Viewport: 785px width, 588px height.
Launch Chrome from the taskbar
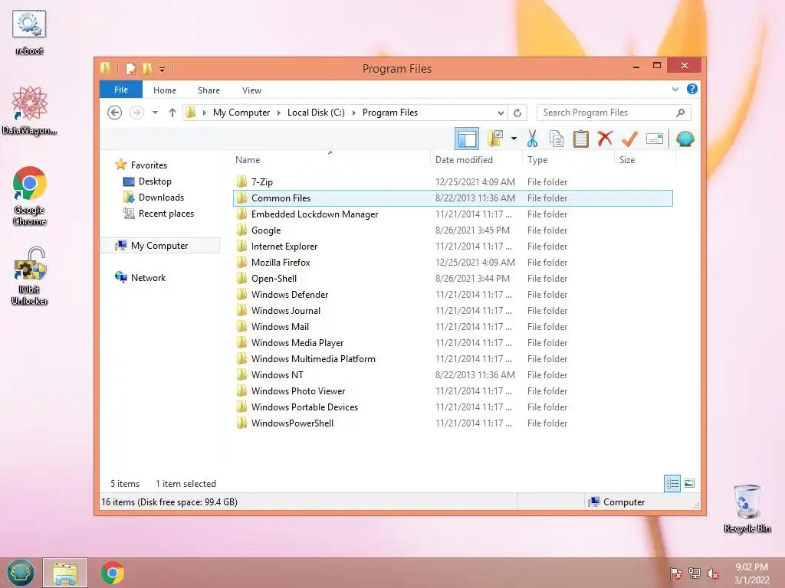(x=112, y=573)
